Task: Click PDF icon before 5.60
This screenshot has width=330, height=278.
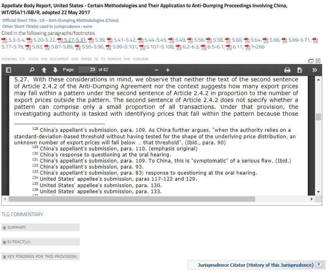Action: click(x=228, y=40)
